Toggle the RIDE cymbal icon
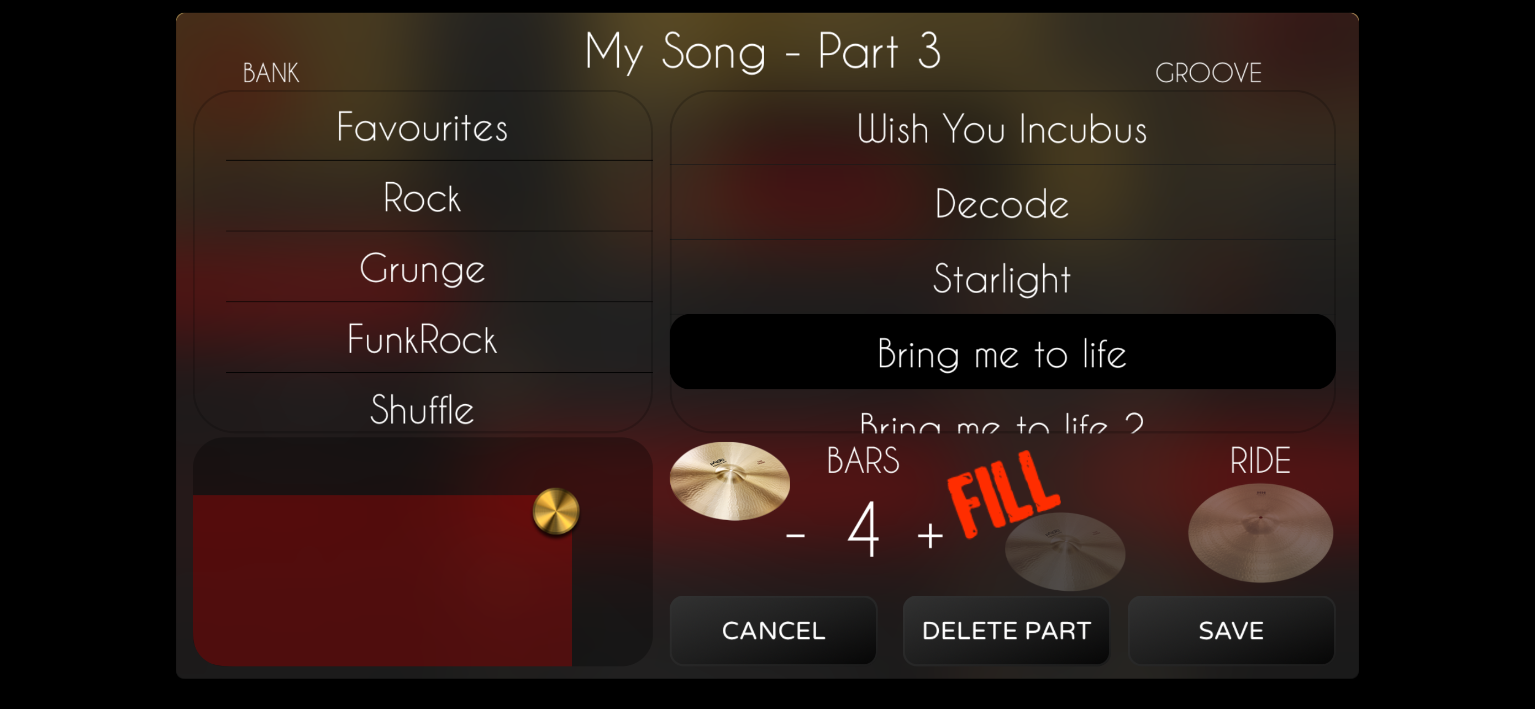1535x709 pixels. tap(1260, 533)
